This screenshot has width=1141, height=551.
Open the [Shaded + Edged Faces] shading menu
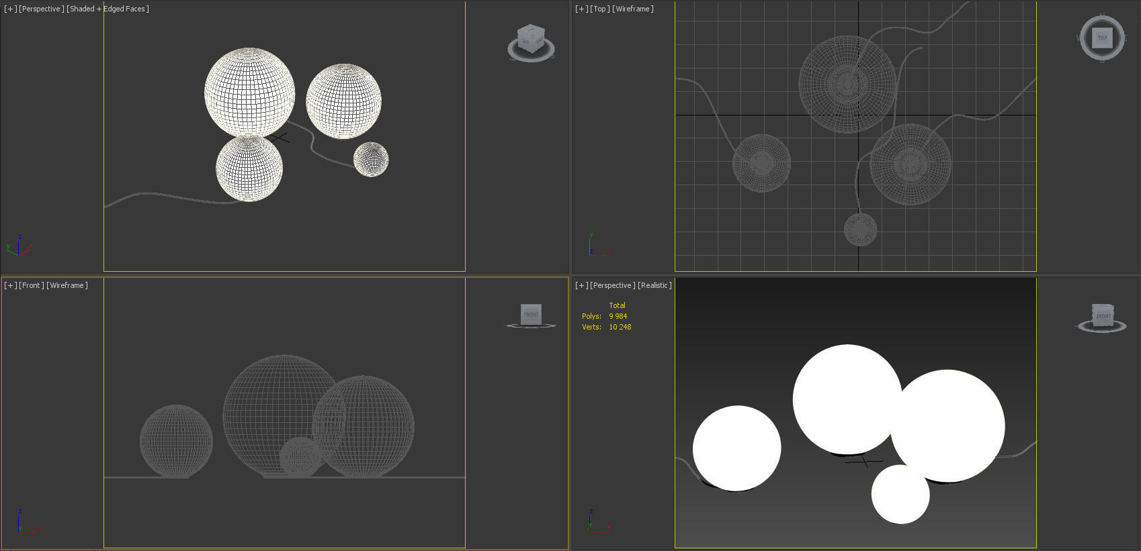(x=108, y=9)
